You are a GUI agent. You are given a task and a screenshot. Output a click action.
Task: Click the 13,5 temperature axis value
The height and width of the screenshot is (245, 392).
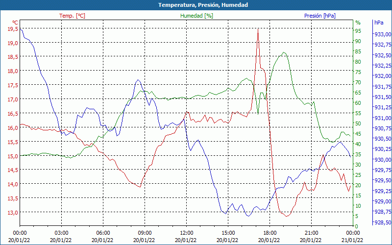[x=13, y=198]
